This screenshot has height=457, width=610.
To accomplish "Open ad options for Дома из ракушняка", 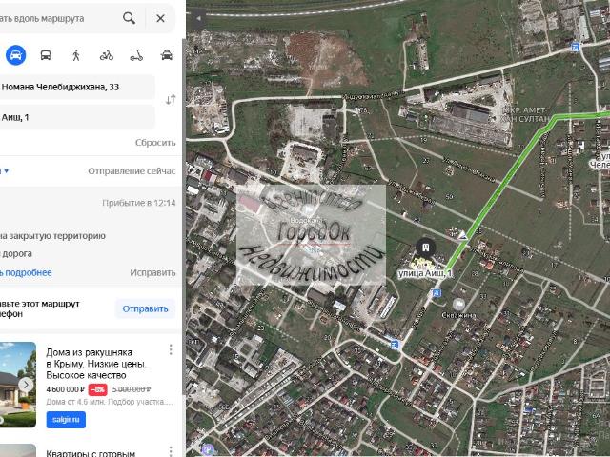I will [x=171, y=349].
